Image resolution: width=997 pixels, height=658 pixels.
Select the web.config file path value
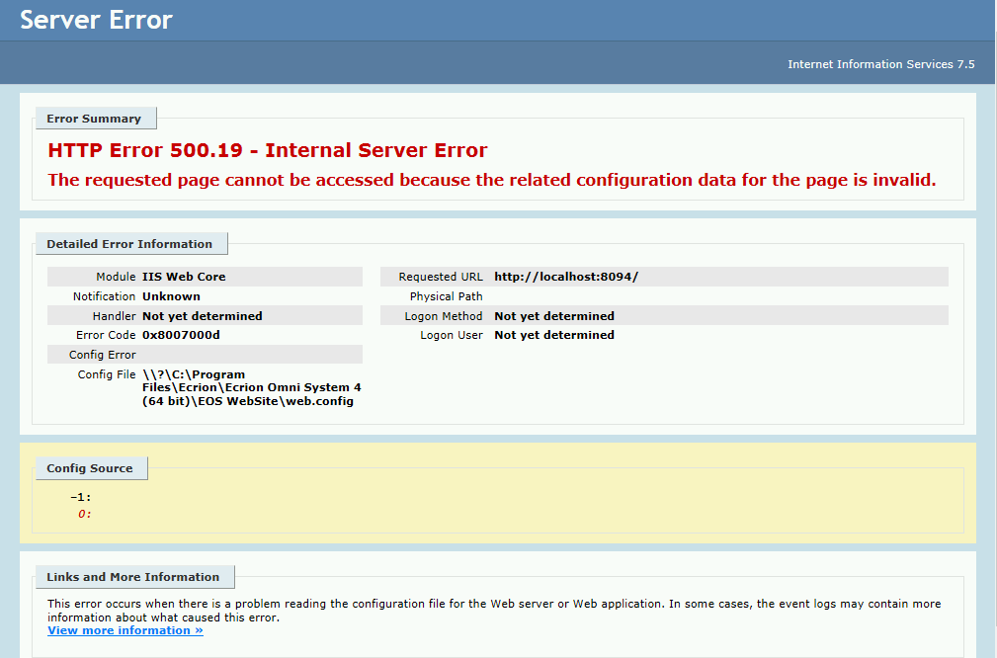coord(252,388)
